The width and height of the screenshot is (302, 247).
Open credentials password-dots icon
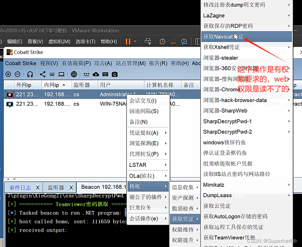tap(86, 74)
